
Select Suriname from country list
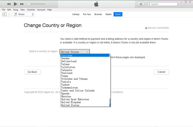coord(85,55)
